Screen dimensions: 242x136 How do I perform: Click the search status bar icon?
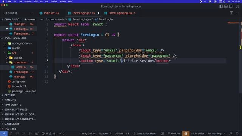17,133
